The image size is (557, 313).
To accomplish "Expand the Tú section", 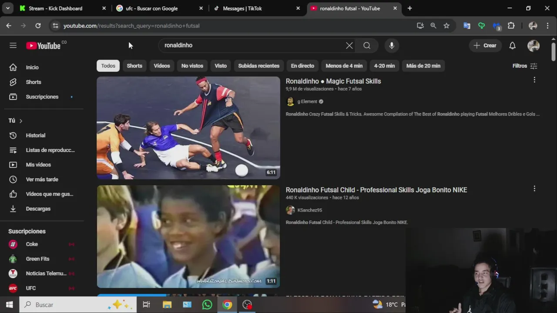I will click(16, 120).
